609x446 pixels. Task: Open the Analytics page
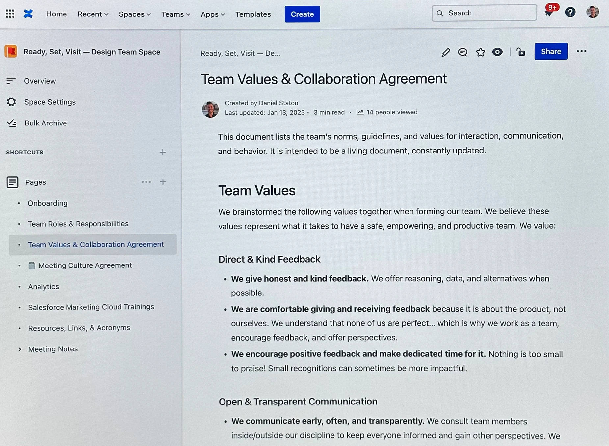coord(43,287)
